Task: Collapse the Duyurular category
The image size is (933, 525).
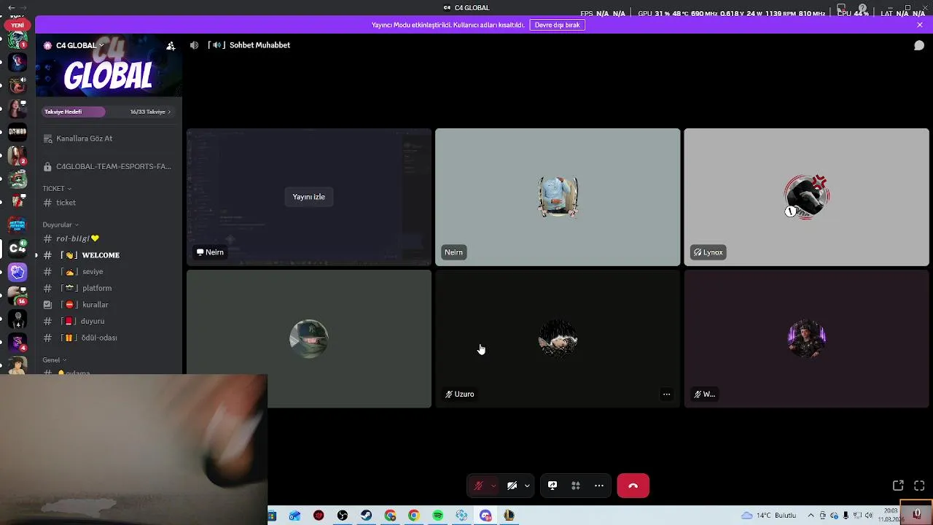Action: click(60, 225)
